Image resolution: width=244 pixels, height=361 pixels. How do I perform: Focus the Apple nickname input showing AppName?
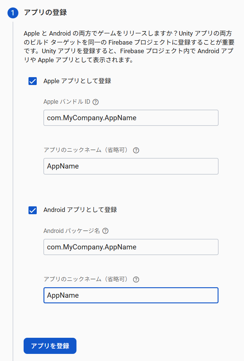point(130,166)
